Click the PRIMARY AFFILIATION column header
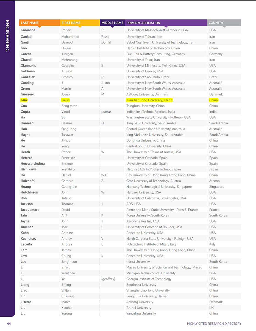Viewport: 256px width, 331px height. [x=166, y=23]
